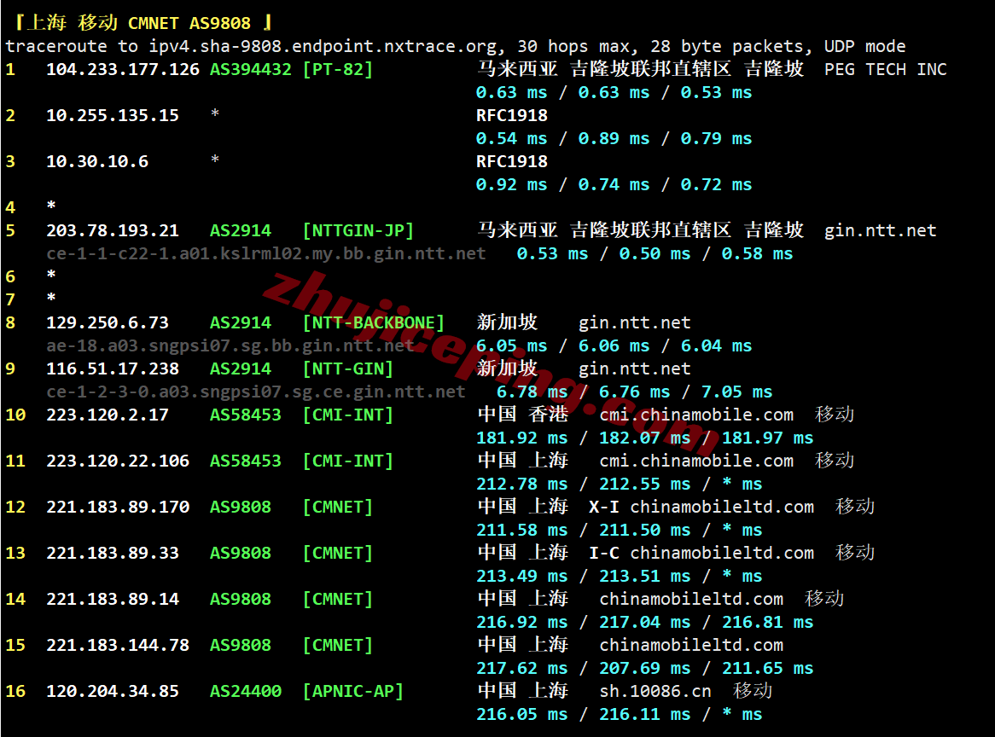Click IP address 10.30.10.6
The height and width of the screenshot is (737, 995).
point(97,161)
